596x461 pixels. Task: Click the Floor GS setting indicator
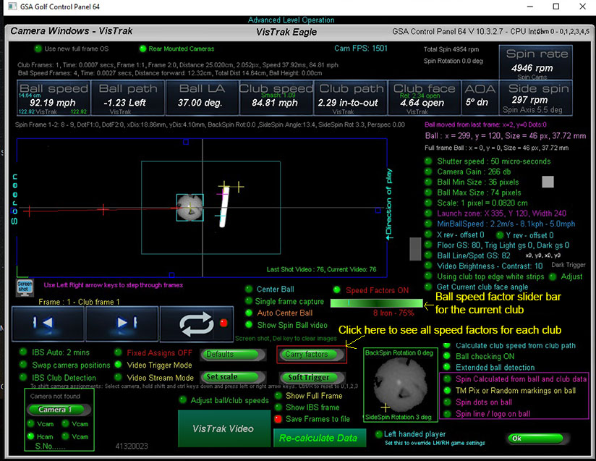point(428,245)
